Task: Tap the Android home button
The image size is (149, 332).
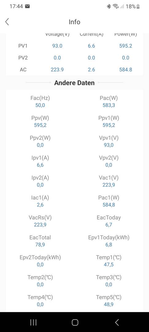Action: tap(75, 322)
